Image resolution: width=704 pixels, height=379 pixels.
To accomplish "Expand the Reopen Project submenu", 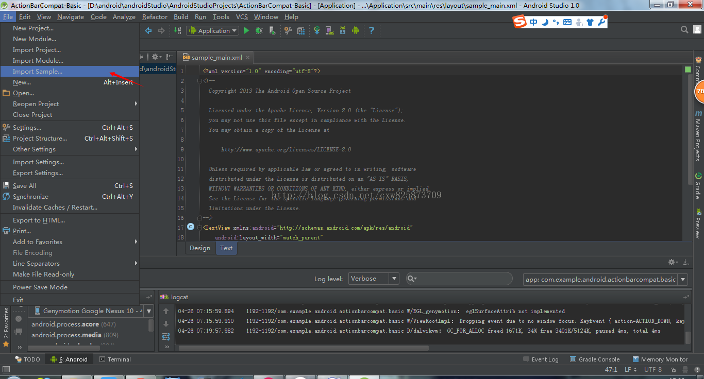I will pyautogui.click(x=70, y=104).
